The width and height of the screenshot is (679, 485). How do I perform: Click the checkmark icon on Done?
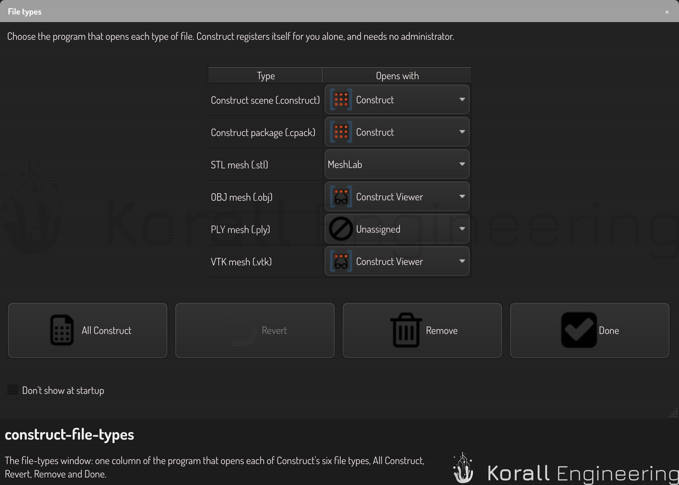579,330
